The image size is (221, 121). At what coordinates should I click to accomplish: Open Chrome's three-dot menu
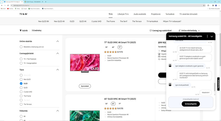(219, 5)
